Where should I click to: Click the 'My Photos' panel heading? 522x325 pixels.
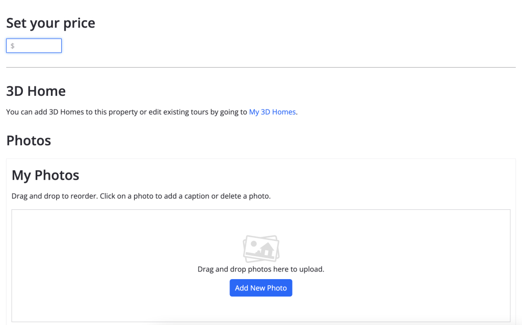click(45, 175)
